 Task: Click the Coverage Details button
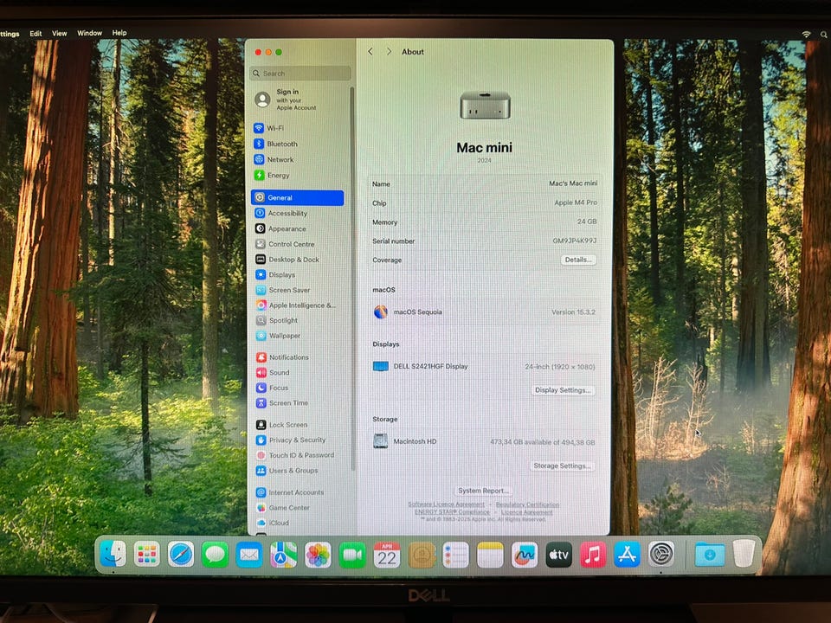578,260
